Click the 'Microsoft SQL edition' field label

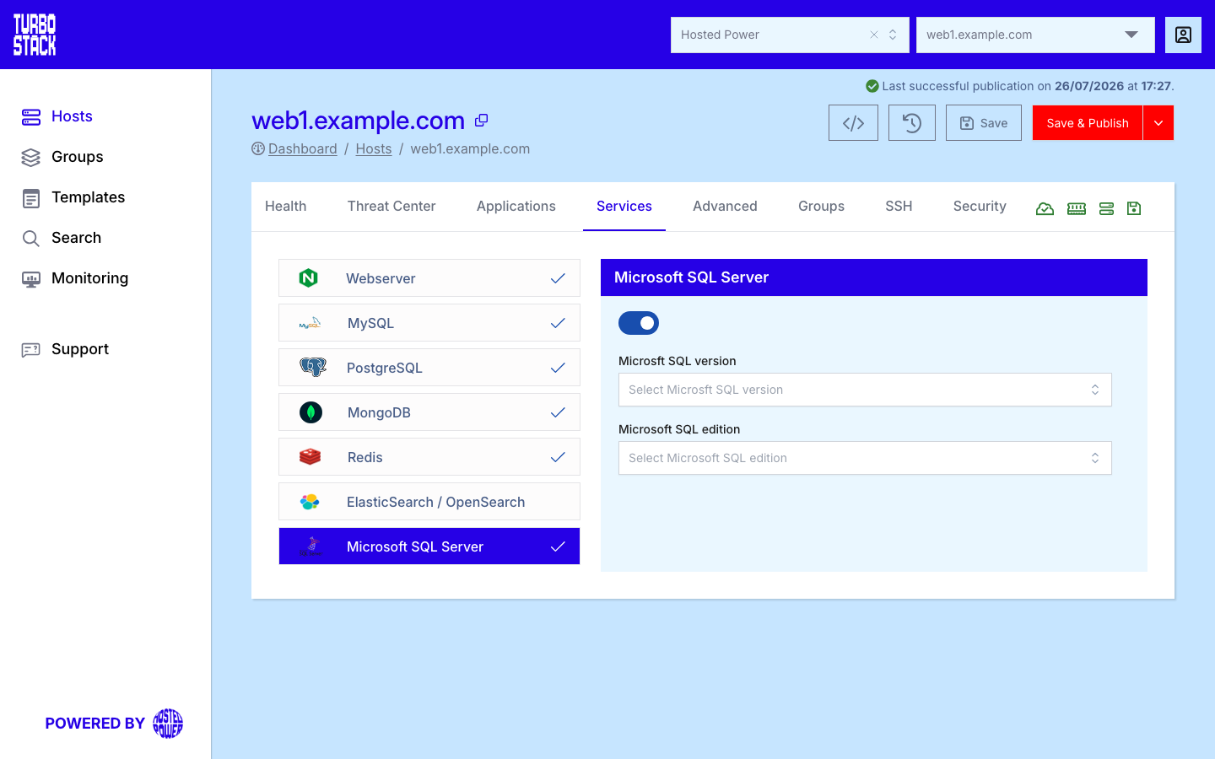coord(679,429)
